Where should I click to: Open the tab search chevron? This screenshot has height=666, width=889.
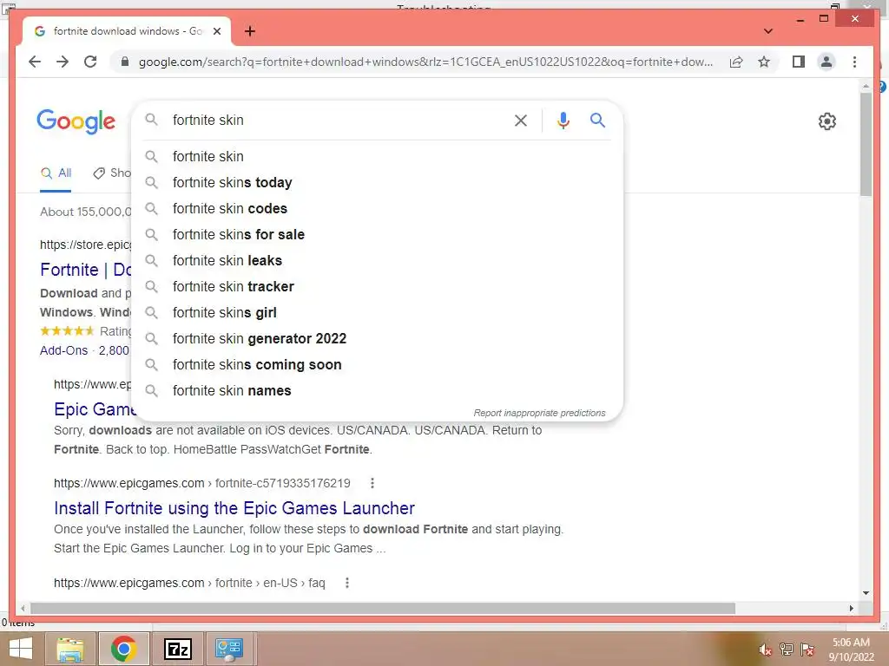click(x=768, y=31)
